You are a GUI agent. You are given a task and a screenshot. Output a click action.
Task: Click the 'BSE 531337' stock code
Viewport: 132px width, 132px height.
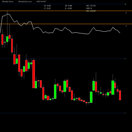click(x=41, y=2)
